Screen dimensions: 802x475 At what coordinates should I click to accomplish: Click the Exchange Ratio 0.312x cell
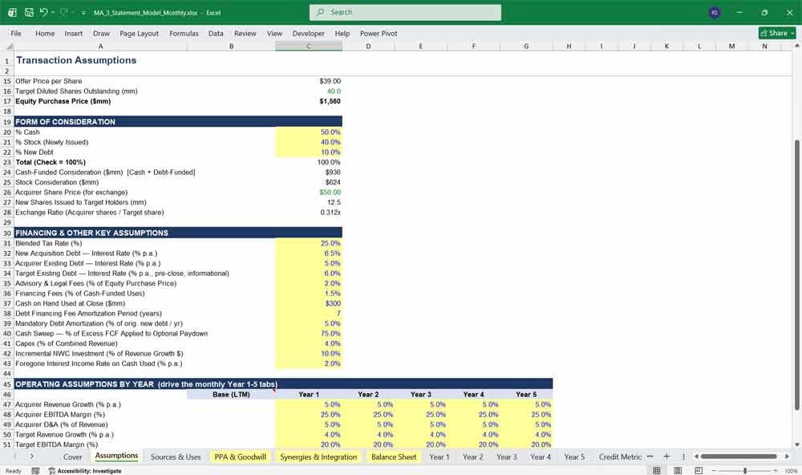point(309,213)
